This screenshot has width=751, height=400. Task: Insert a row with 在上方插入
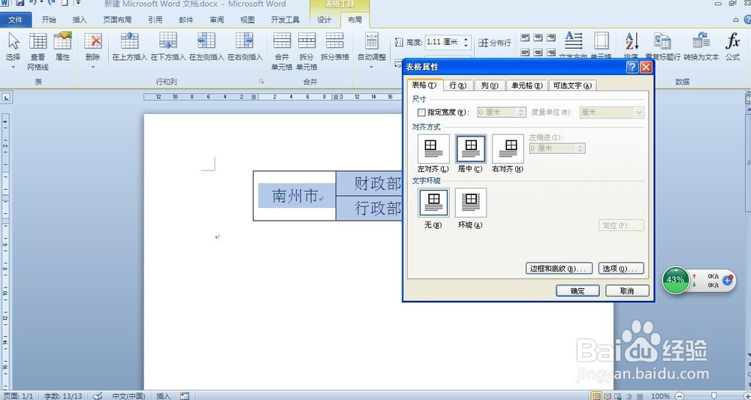(129, 46)
